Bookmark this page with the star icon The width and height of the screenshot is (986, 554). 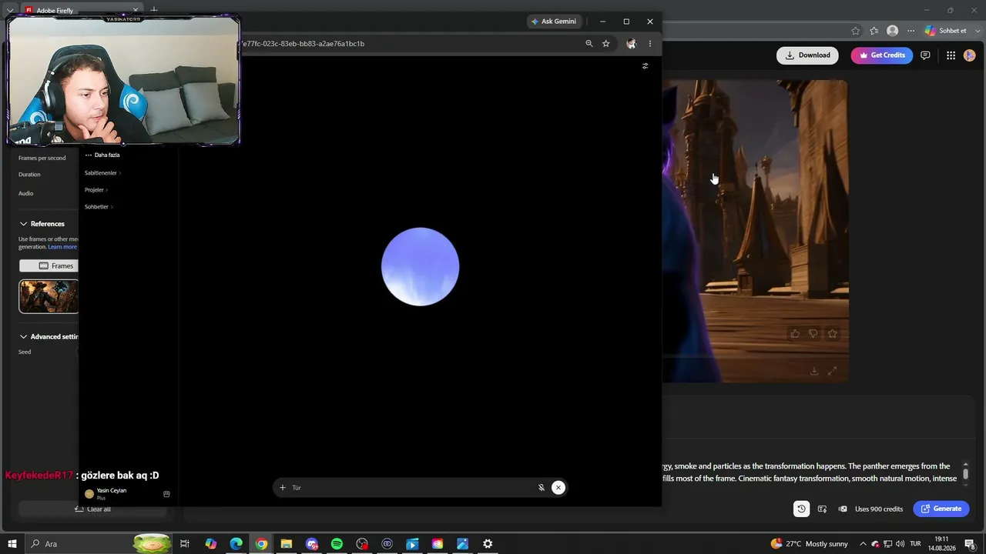[606, 44]
